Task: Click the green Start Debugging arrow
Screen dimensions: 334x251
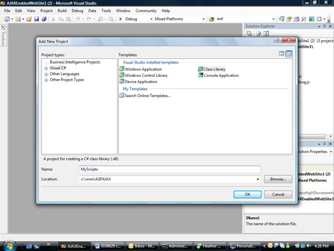Action: click(120, 19)
